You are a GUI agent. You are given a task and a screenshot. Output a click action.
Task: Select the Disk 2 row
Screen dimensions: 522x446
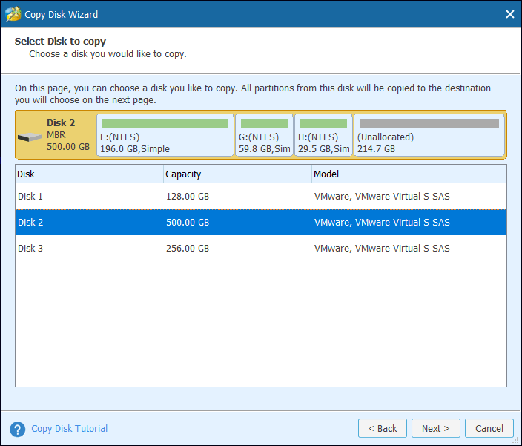tap(261, 222)
